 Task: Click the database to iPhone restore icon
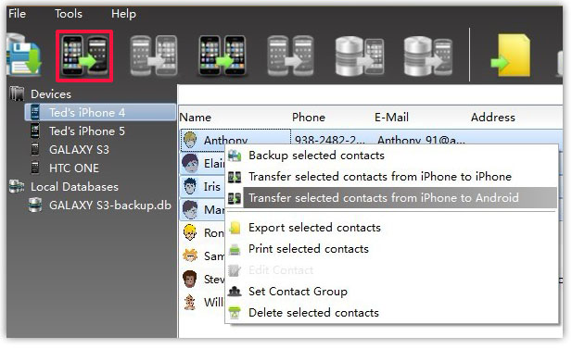point(360,56)
